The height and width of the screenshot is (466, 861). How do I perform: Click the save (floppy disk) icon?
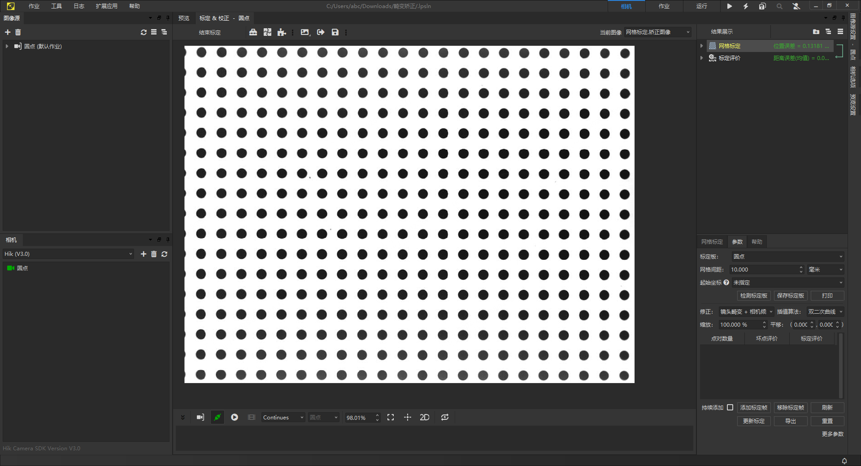click(x=335, y=32)
